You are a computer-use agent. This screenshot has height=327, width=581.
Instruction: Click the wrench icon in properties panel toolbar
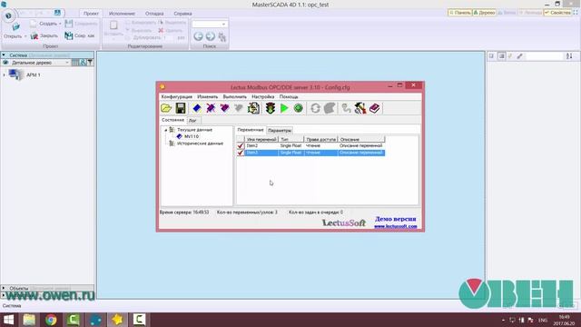coord(520,56)
